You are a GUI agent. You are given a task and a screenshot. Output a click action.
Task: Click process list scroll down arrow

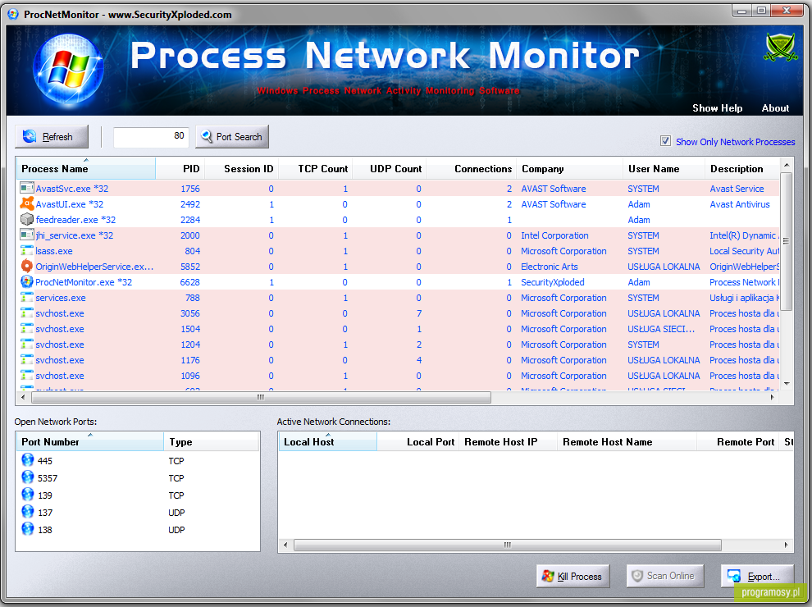786,384
